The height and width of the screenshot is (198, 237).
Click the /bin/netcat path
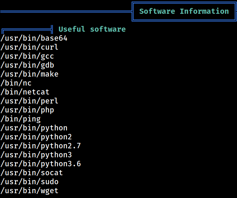coord(25,92)
